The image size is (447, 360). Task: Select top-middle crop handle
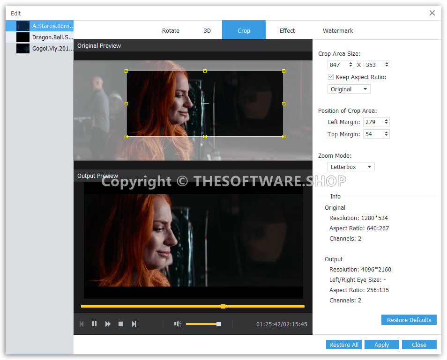click(205, 71)
